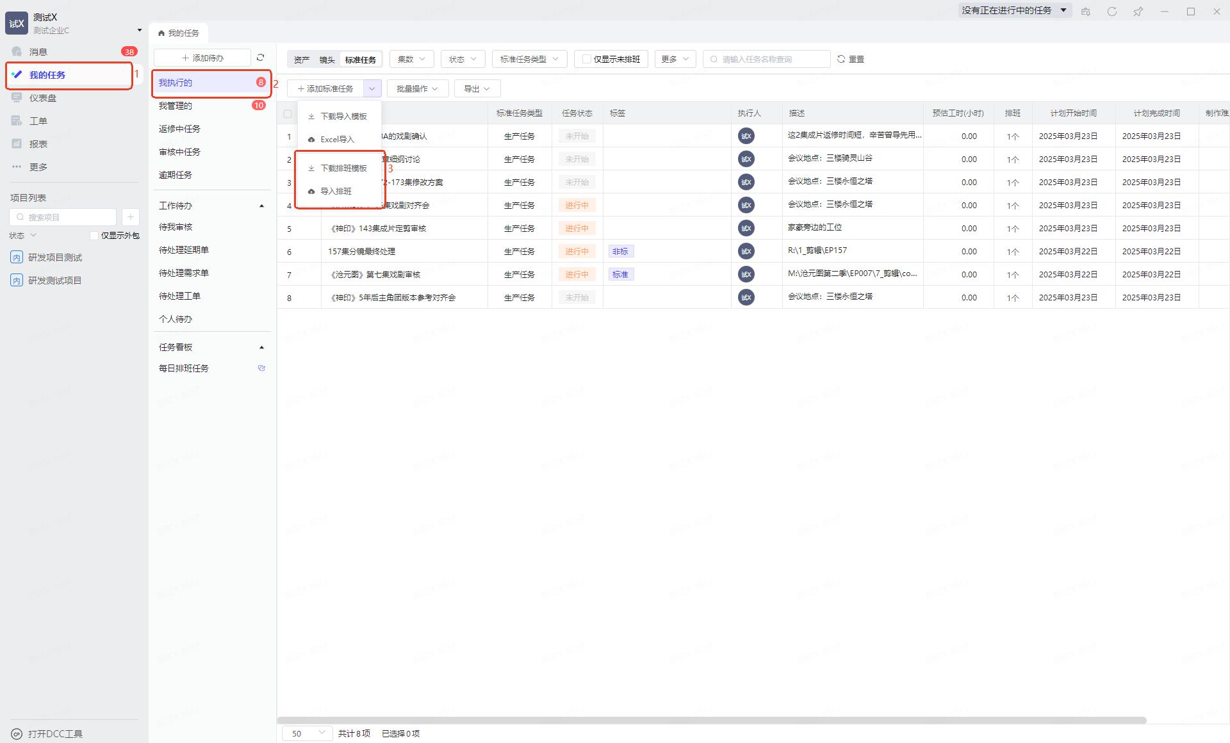Open the 标准任务类型 dropdown
The height and width of the screenshot is (743, 1230).
pos(529,59)
